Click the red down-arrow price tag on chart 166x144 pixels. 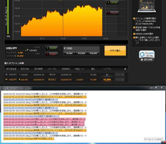(113, 13)
